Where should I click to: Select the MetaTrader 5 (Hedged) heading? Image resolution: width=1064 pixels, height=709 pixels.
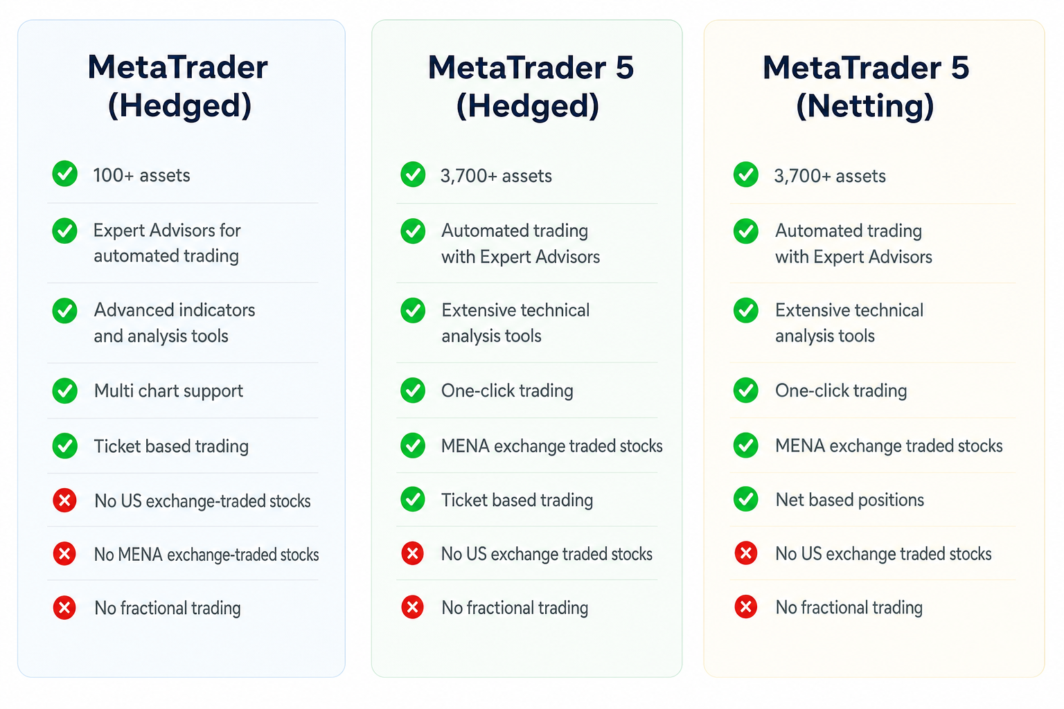(530, 87)
